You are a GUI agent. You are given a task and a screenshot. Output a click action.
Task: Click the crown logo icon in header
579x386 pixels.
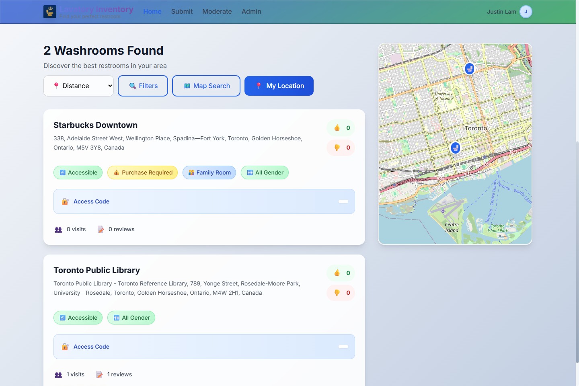click(50, 12)
